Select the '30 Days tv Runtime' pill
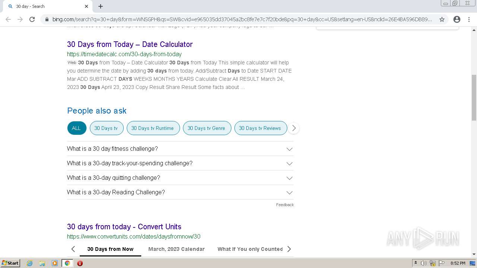The width and height of the screenshot is (477, 268). tap(152, 128)
